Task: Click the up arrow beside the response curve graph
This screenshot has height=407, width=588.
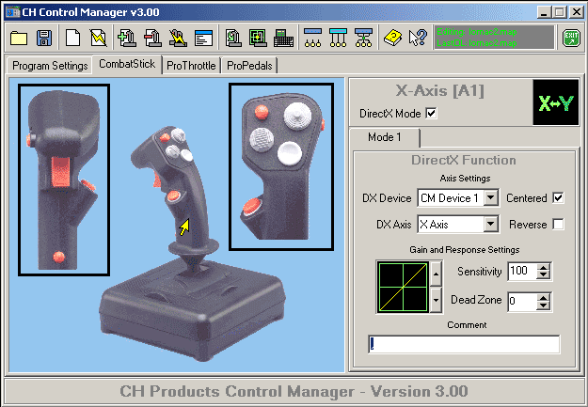Action: coord(436,274)
